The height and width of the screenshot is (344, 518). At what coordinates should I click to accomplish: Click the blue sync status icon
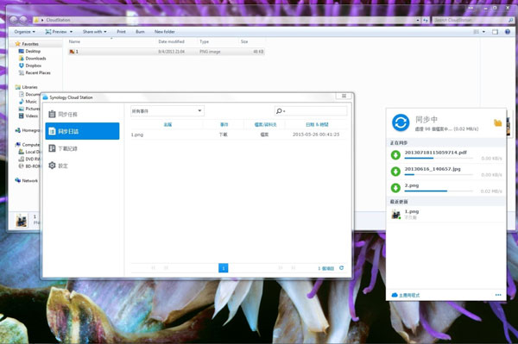coord(401,122)
